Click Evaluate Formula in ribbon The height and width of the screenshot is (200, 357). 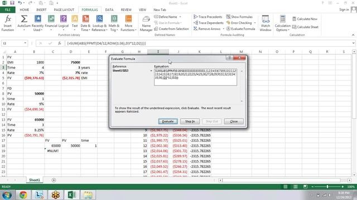(x=240, y=29)
